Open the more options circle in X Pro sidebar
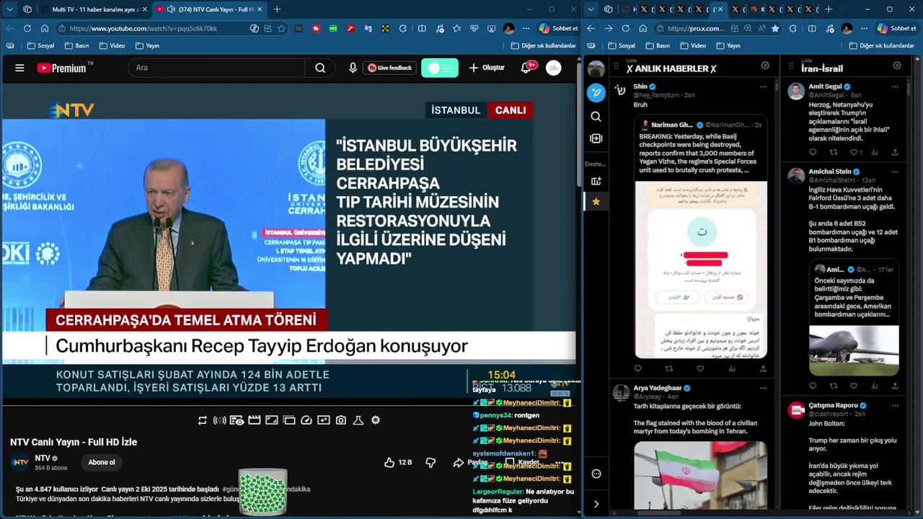This screenshot has width=923, height=519. [x=596, y=474]
